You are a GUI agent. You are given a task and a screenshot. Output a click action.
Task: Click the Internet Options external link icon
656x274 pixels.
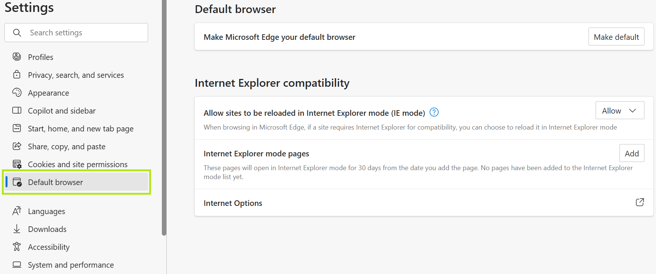640,202
